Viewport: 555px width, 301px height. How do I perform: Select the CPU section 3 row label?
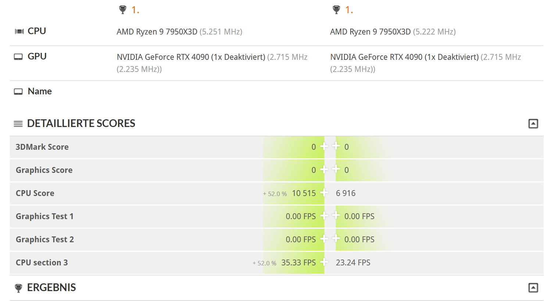[x=42, y=262]
